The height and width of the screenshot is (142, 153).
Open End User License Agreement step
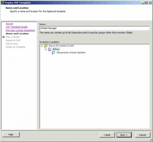click(x=20, y=30)
